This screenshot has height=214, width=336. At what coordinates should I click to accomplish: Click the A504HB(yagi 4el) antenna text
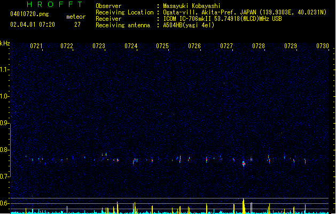(x=189, y=25)
